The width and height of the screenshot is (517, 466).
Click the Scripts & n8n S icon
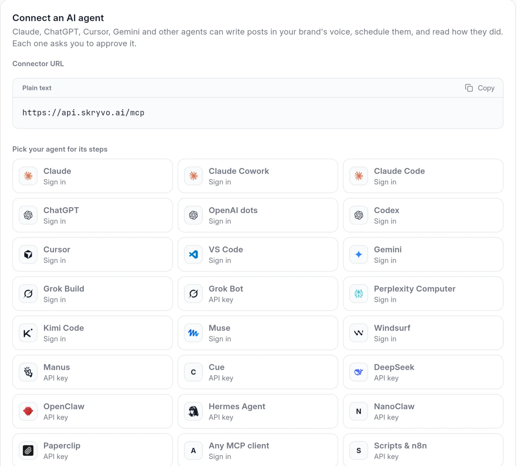(359, 451)
